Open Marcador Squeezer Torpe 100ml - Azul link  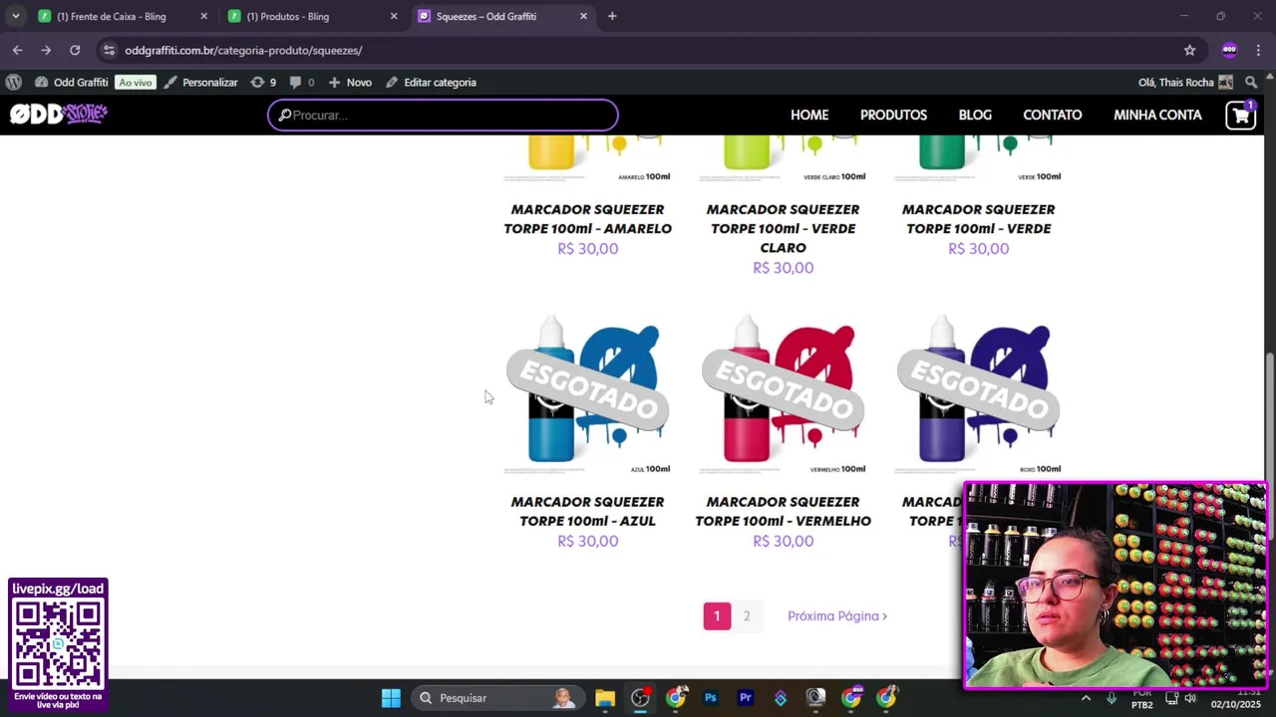point(587,511)
